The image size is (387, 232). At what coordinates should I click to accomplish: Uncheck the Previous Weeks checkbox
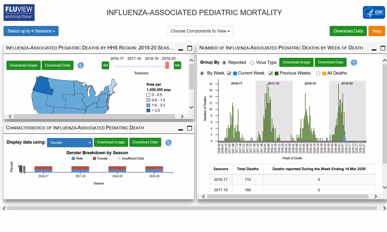(270, 73)
